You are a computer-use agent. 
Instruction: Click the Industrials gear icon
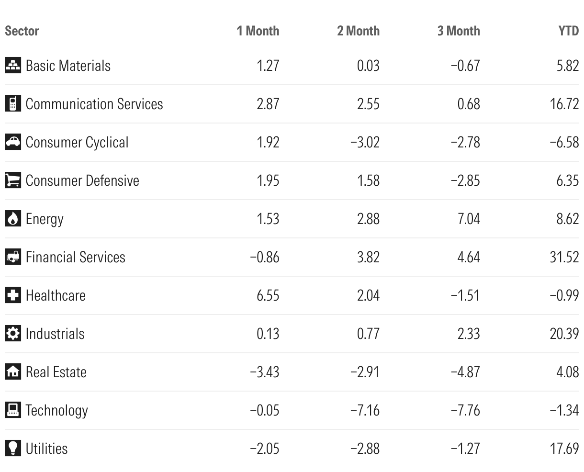[x=13, y=334]
